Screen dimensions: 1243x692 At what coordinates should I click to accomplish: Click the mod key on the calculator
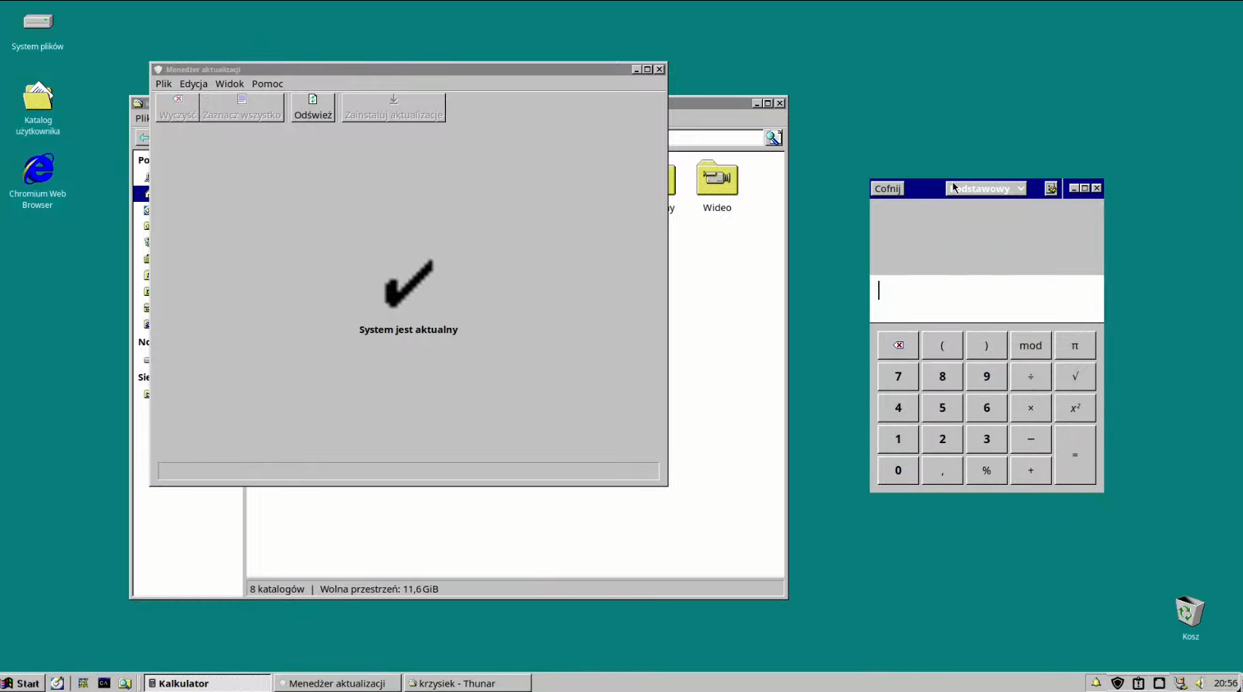1031,345
